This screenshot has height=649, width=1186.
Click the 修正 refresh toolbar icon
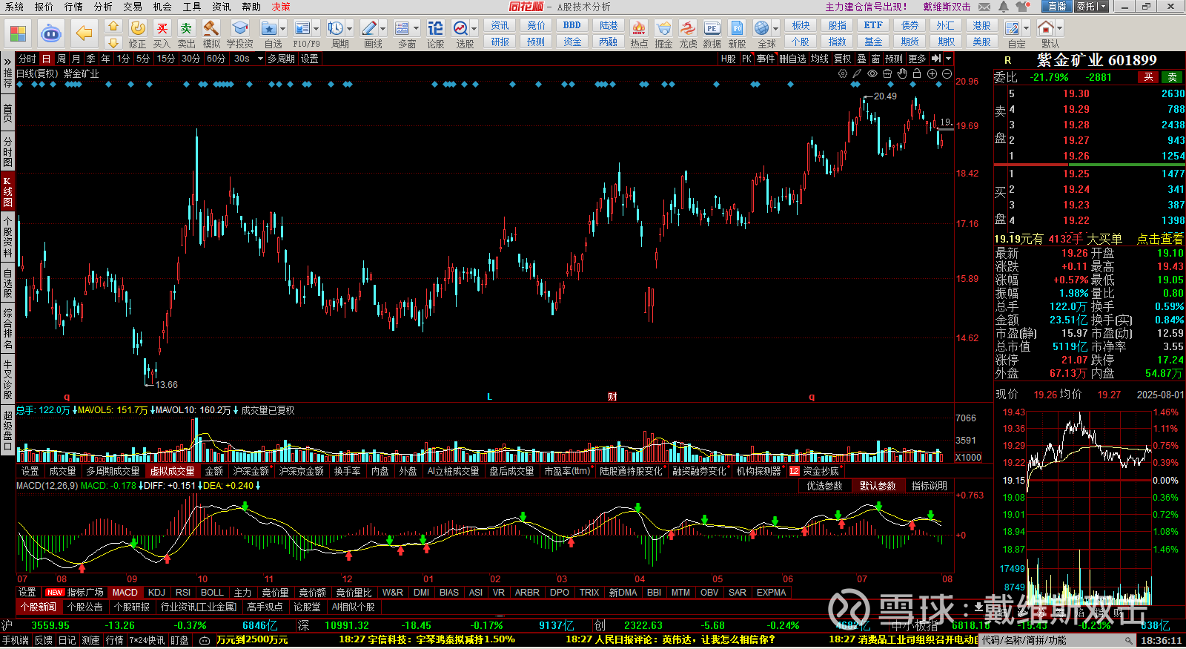pyautogui.click(x=137, y=28)
